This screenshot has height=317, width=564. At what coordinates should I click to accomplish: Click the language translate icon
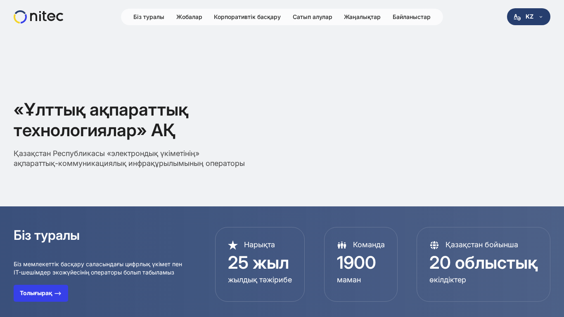(517, 17)
